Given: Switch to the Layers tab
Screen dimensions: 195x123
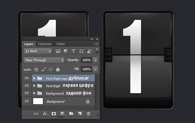Looking at the screenshot, I should tap(29, 44).
